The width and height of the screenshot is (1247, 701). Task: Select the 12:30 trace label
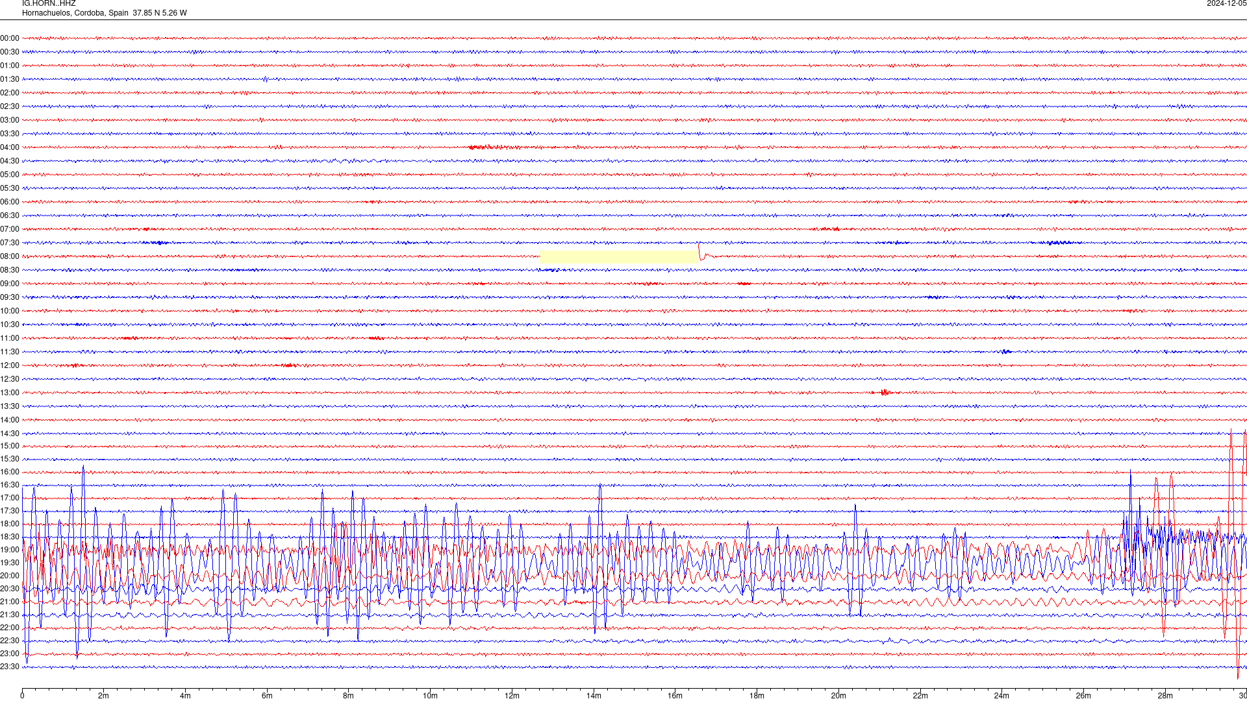(x=10, y=379)
